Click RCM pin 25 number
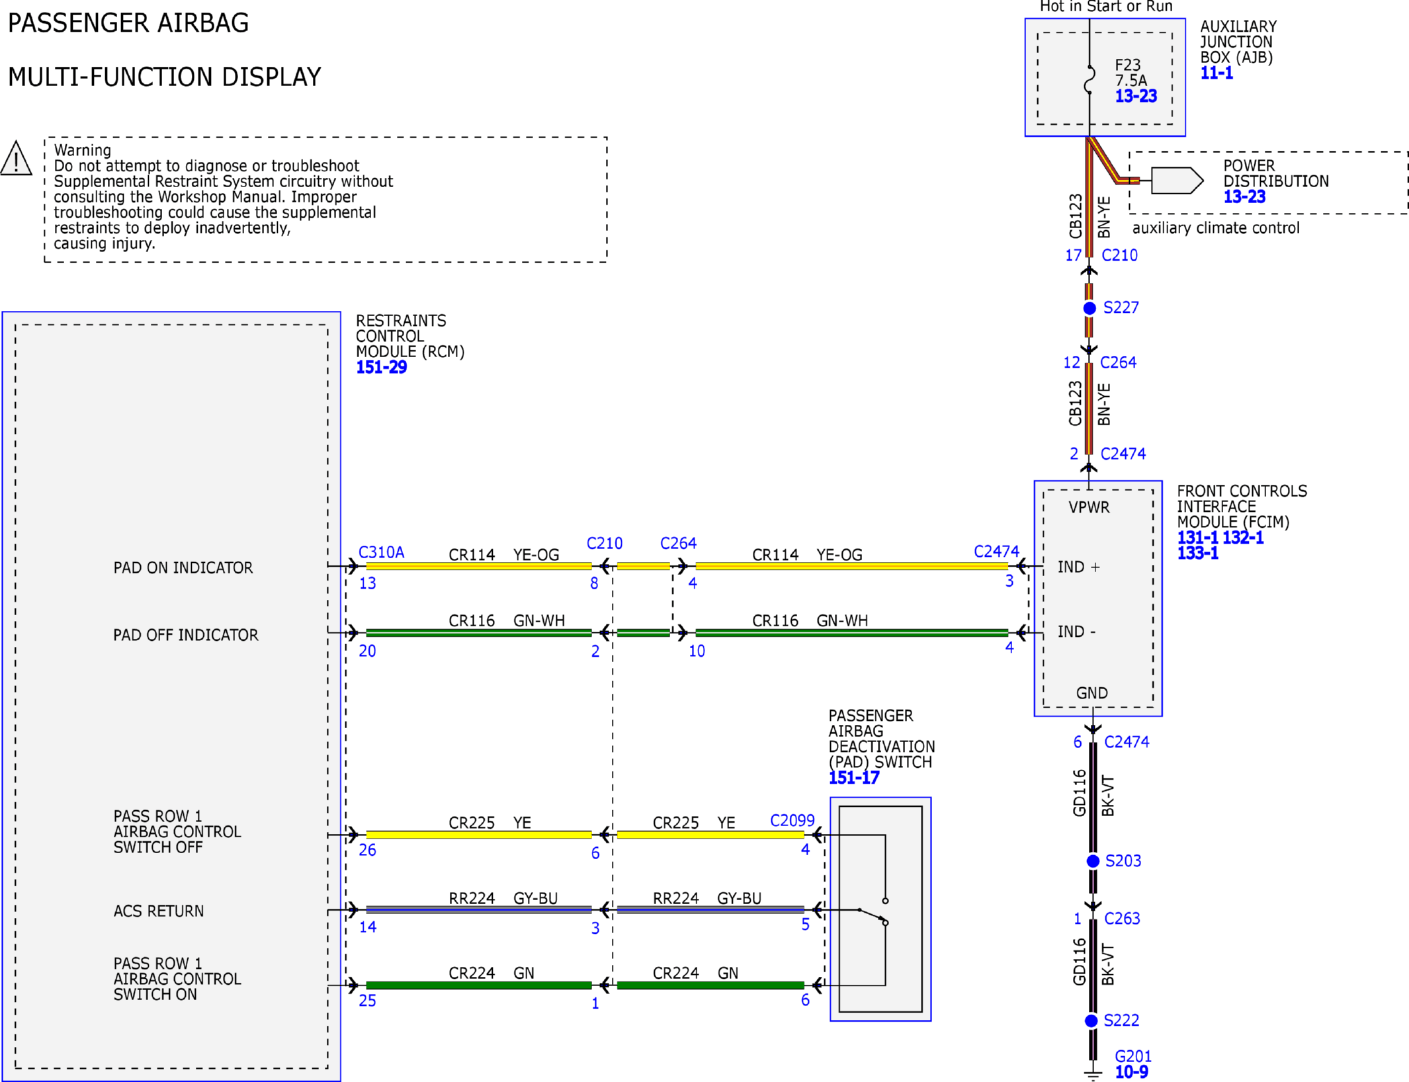This screenshot has height=1082, width=1409. (x=368, y=1001)
